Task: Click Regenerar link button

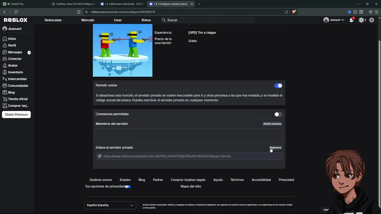Action: pos(275,147)
